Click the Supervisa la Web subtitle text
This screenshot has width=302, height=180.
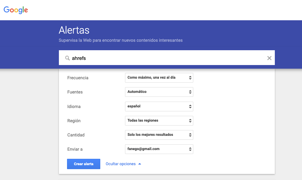[120, 40]
